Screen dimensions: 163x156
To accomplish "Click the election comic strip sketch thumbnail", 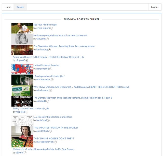I will pos(22,121).
